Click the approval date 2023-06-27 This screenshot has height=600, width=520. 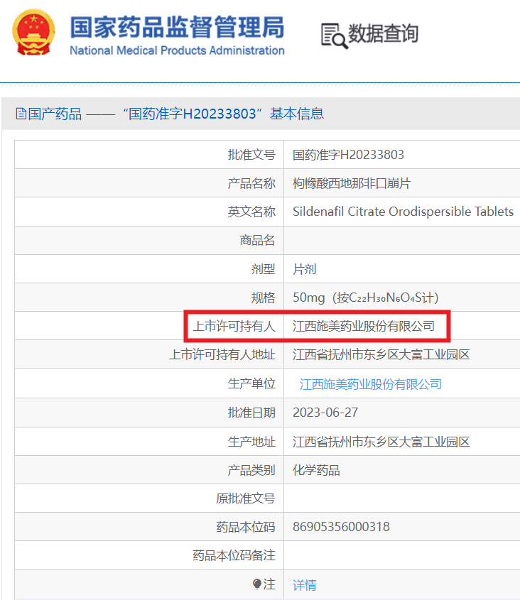[325, 413]
